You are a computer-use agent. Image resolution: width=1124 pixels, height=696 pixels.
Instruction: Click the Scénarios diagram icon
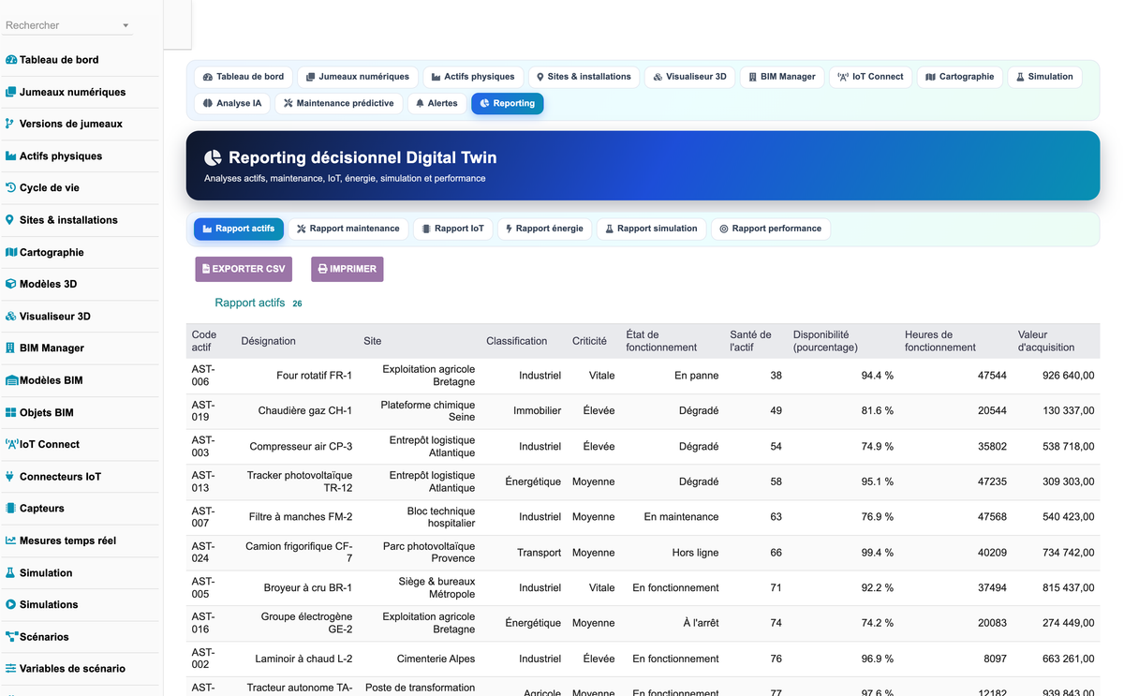pyautogui.click(x=11, y=636)
